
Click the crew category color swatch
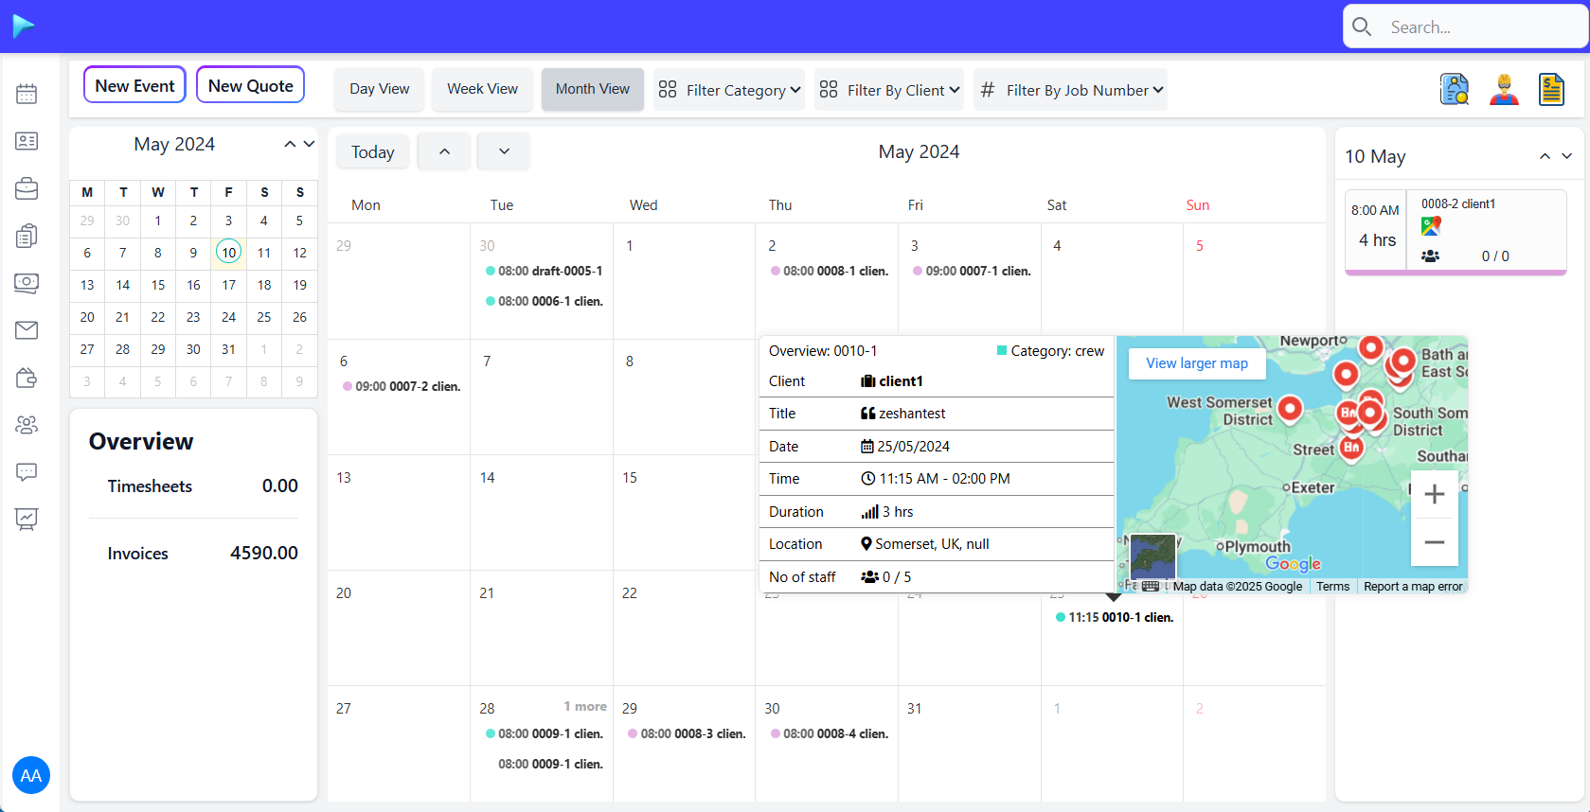(1002, 351)
